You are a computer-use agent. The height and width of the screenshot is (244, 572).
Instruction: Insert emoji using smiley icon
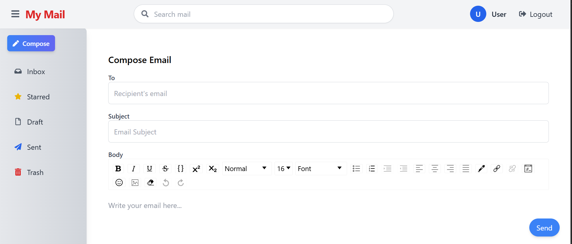coord(119,182)
